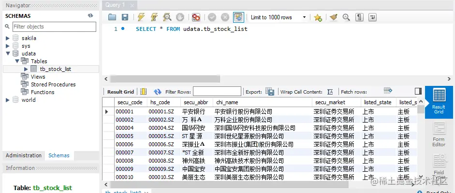Refresh the schemas list with the refresh icon
455x193 pixels.
(x=90, y=15)
